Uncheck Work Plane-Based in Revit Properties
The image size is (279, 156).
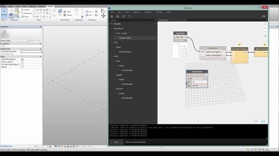(x=22, y=59)
